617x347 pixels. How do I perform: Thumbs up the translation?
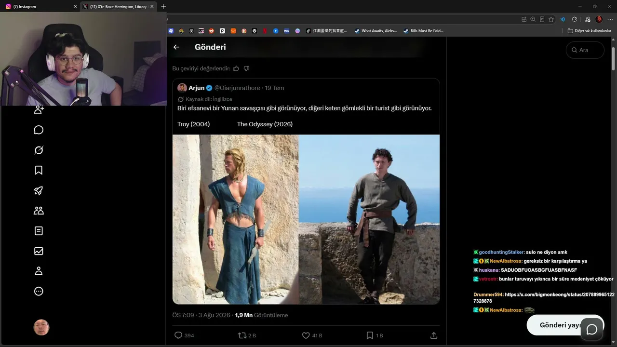pyautogui.click(x=236, y=68)
